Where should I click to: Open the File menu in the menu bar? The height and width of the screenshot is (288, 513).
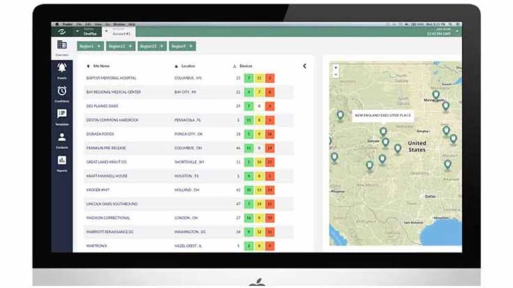pyautogui.click(x=79, y=24)
